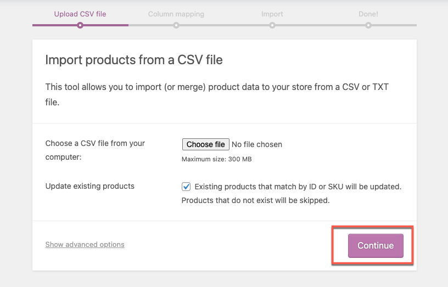Click the Done! step circle marker
This screenshot has width=448, height=287.
pos(368,25)
